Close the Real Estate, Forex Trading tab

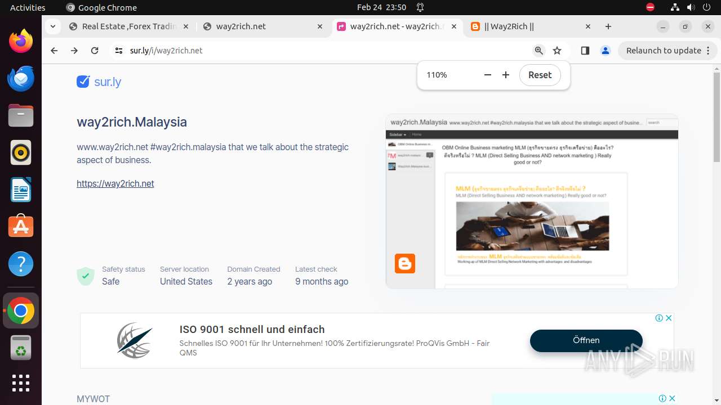186,26
